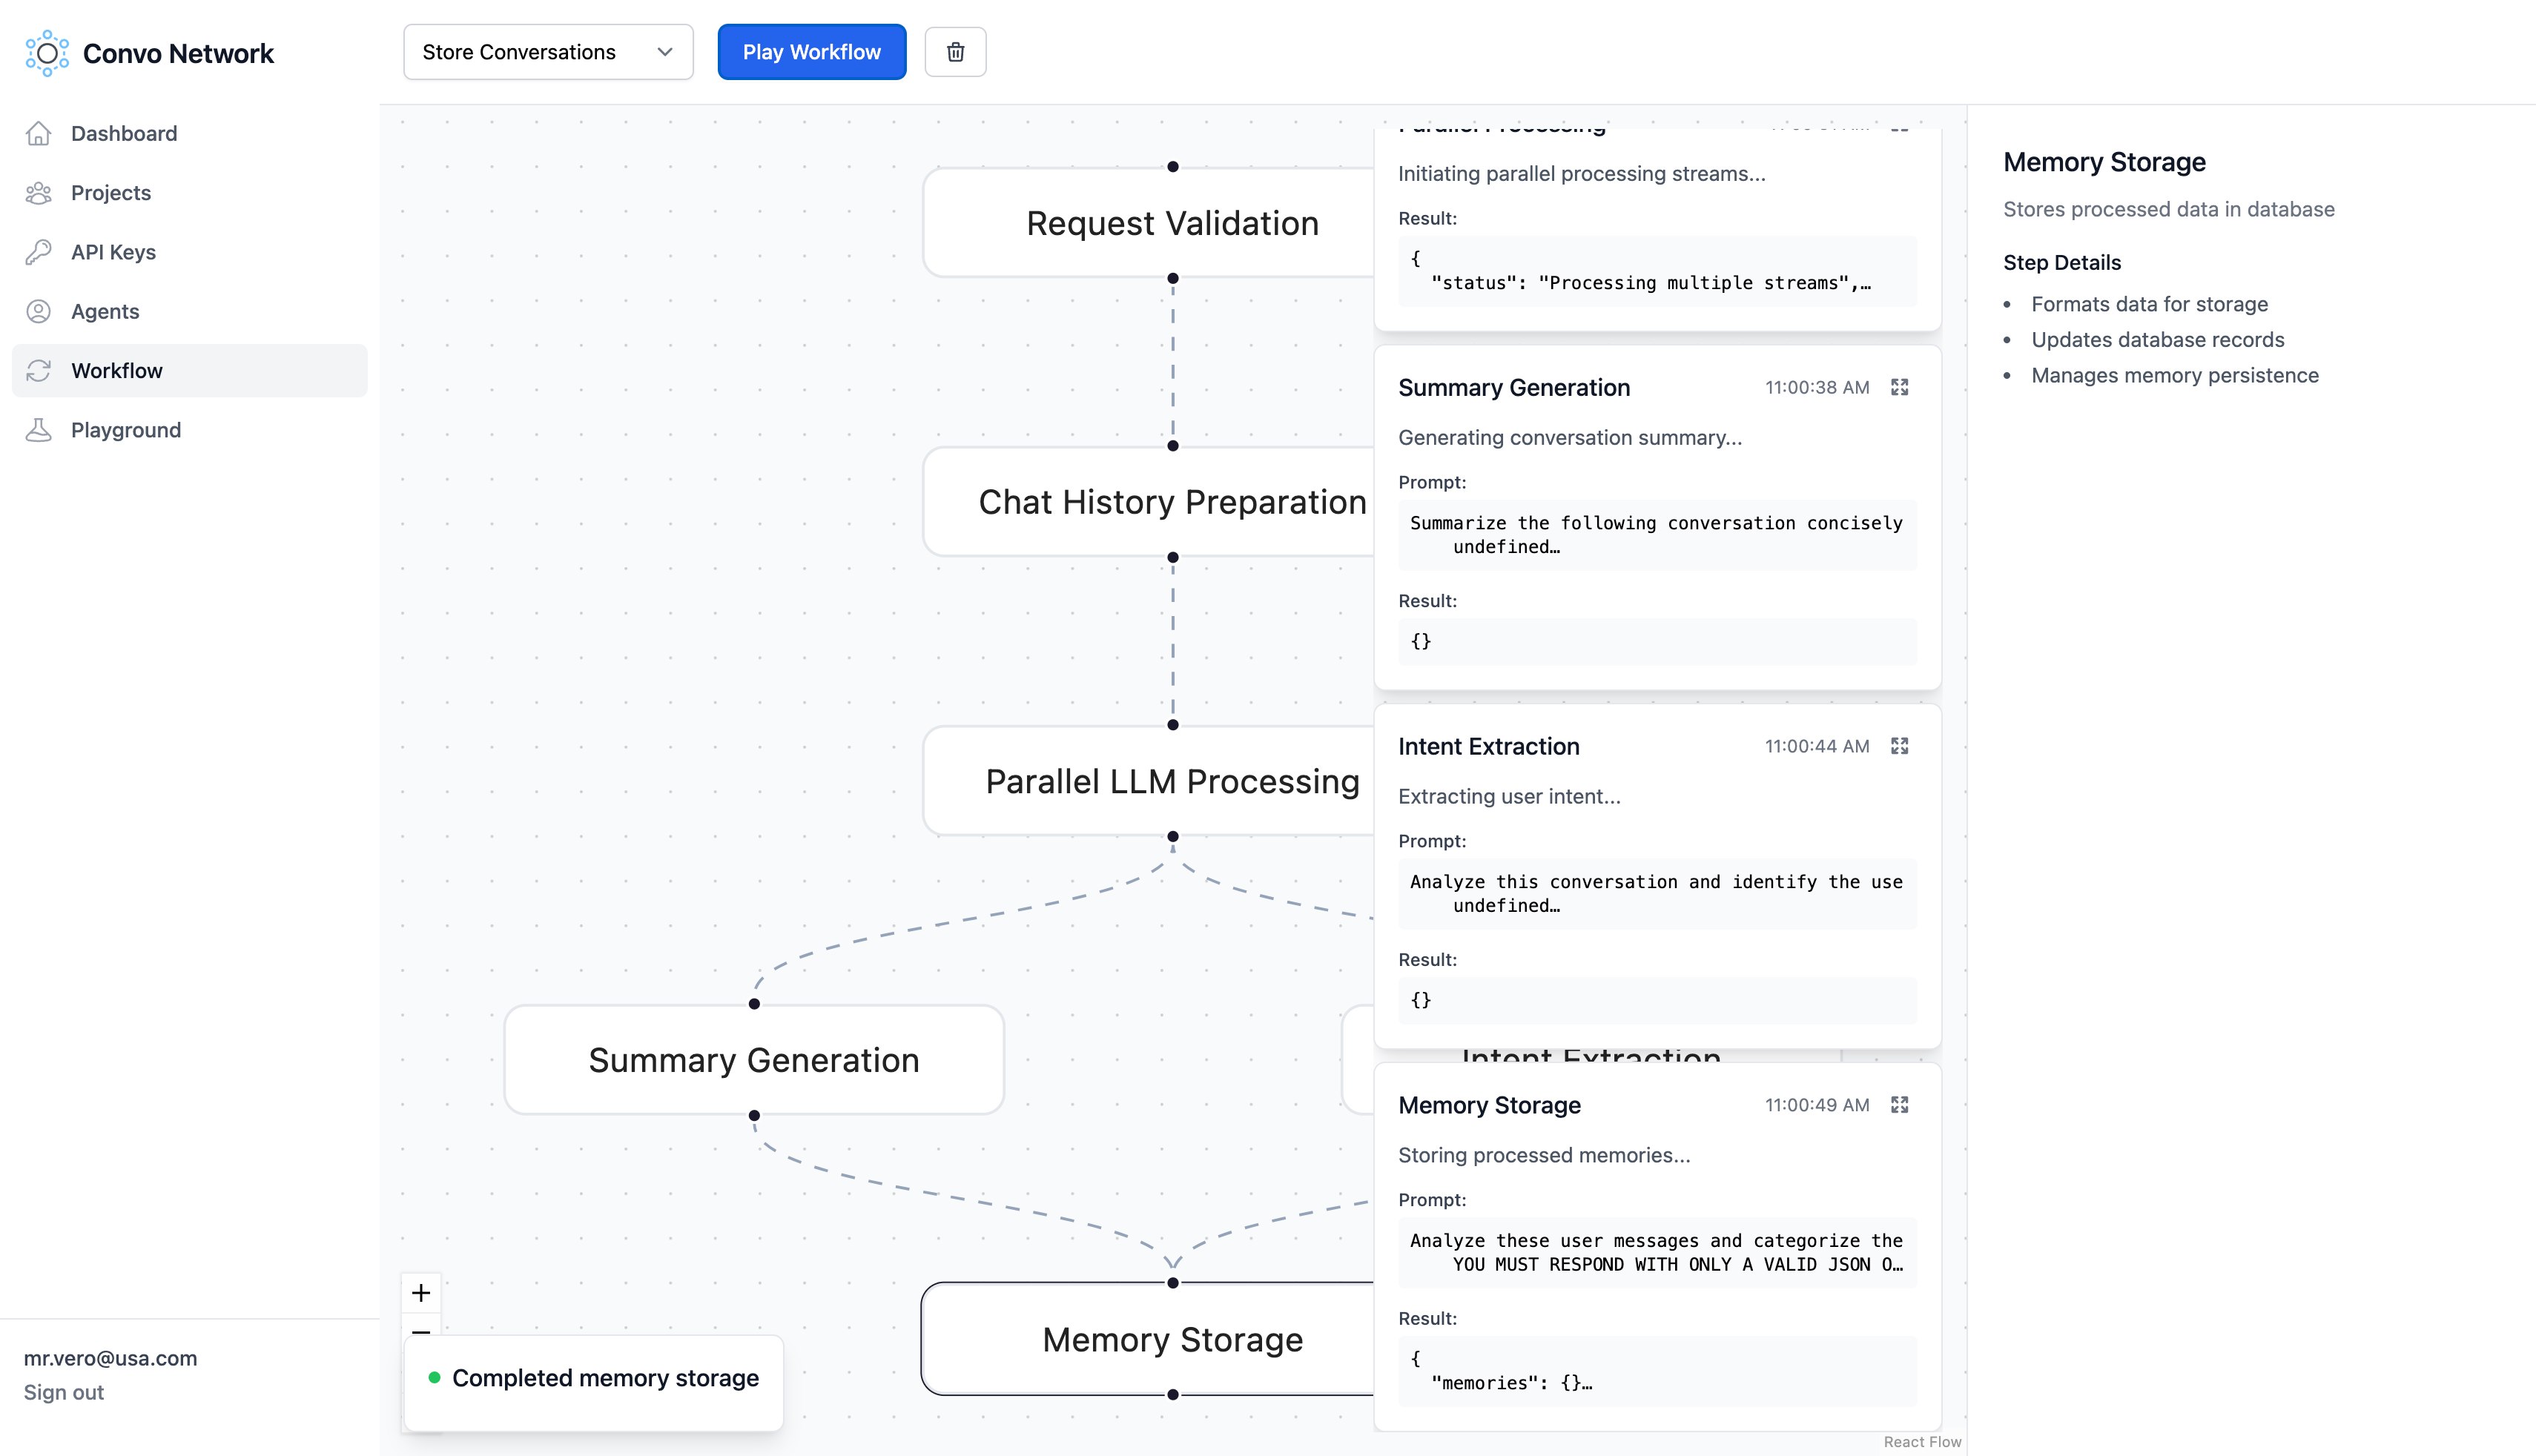Select the Request Validation node
The width and height of the screenshot is (2536, 1456).
pos(1148,223)
